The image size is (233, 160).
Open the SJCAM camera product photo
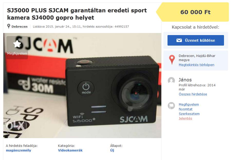point(82,86)
